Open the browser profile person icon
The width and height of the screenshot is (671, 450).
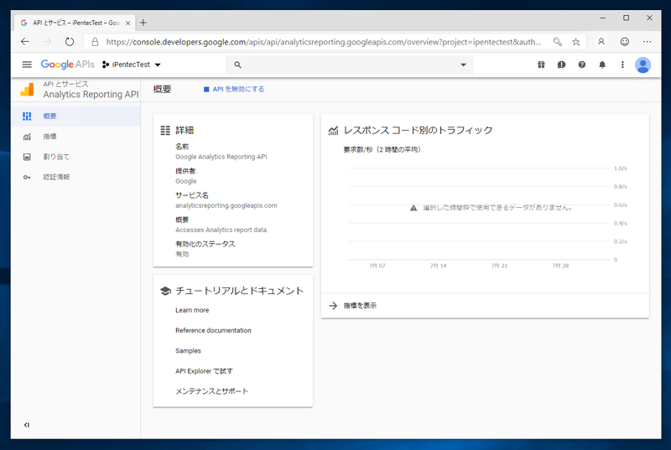tap(601, 41)
